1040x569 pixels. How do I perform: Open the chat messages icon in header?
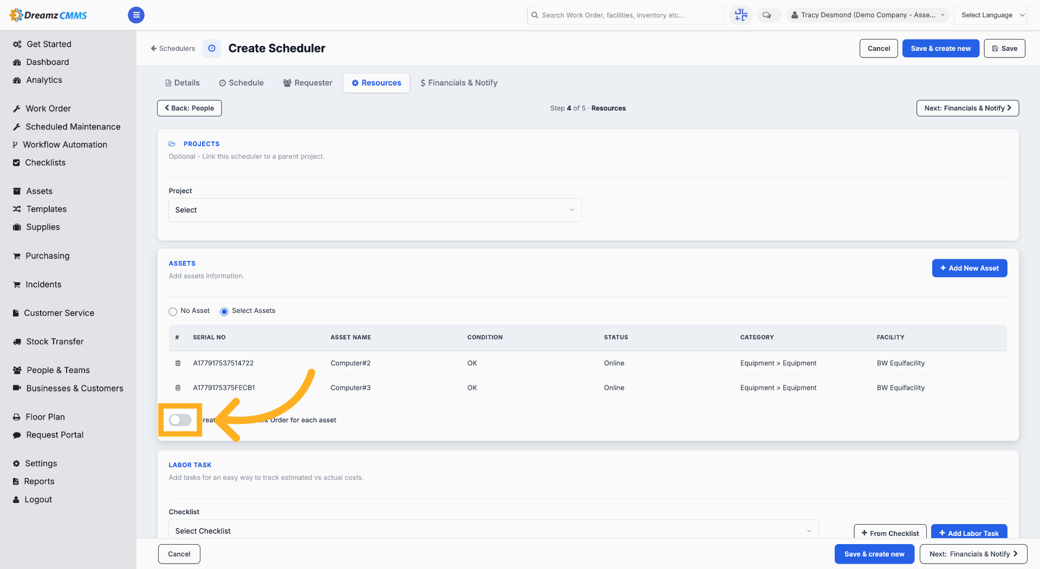pyautogui.click(x=767, y=15)
